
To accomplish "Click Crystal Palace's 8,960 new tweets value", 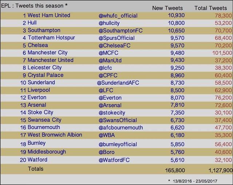I will coord(177,76).
